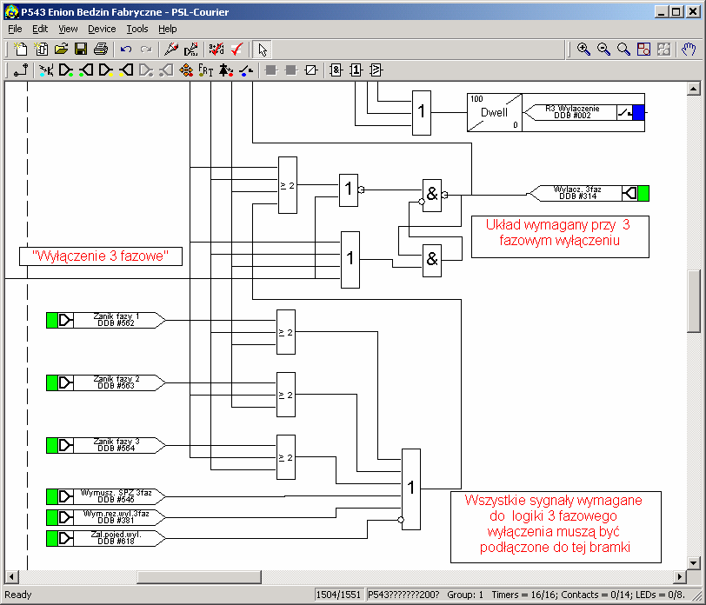Click the horizontal scrollbar left arrow
This screenshot has height=605, width=706.
click(x=11, y=576)
